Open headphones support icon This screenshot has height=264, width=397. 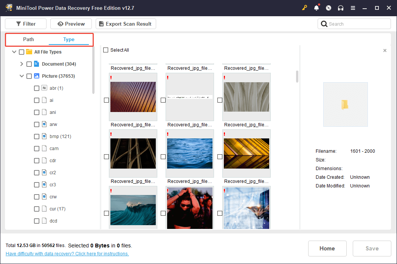[341, 8]
